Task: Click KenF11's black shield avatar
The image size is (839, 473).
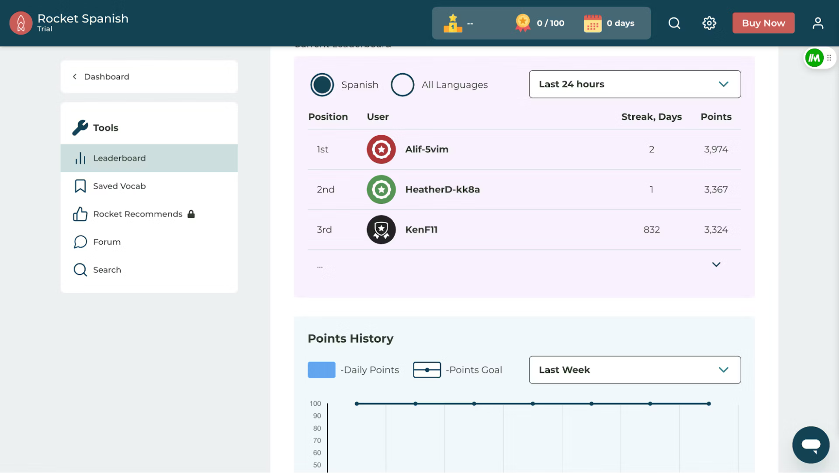Action: coord(381,230)
